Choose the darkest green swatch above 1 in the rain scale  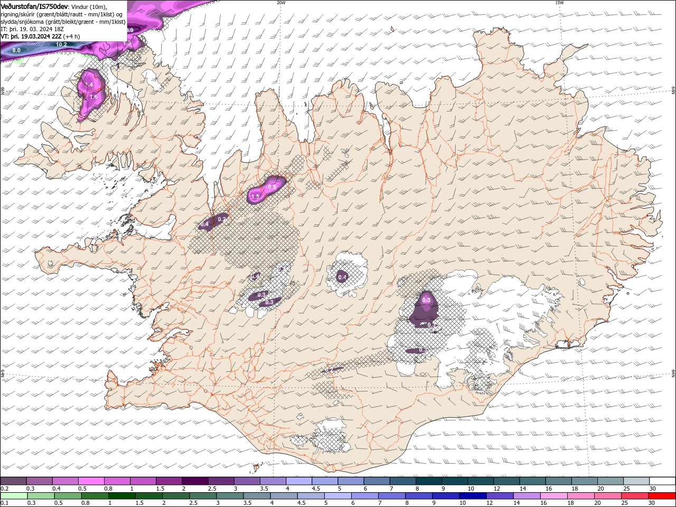[x=121, y=496]
